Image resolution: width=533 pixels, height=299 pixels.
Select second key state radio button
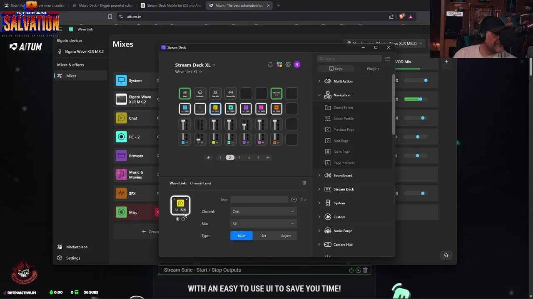click(x=183, y=219)
